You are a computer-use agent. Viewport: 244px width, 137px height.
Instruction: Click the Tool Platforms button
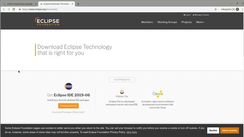122,80
